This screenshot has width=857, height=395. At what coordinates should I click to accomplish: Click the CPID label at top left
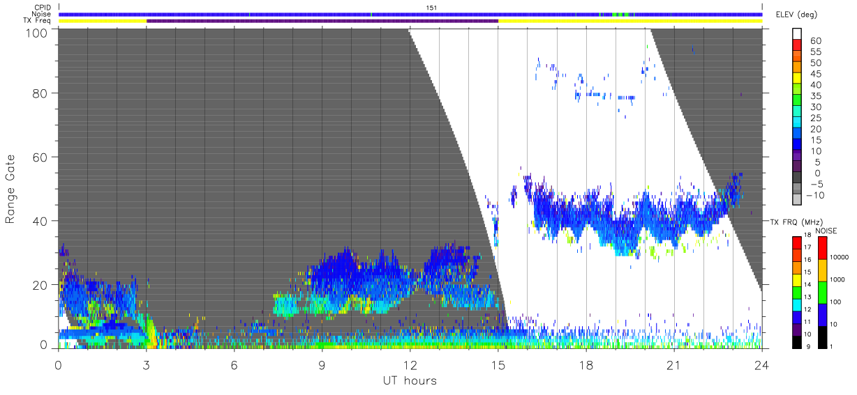(x=42, y=8)
